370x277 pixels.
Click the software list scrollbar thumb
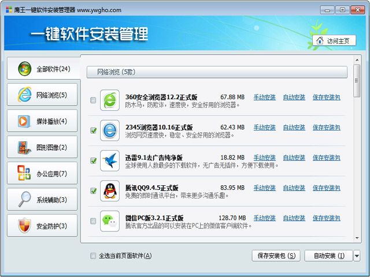[357, 81]
